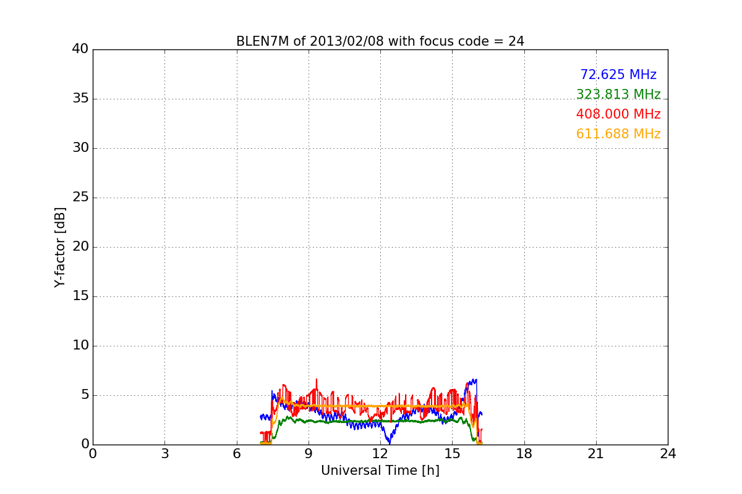
Task: Click the y-axis tick label 30
Action: (80, 148)
